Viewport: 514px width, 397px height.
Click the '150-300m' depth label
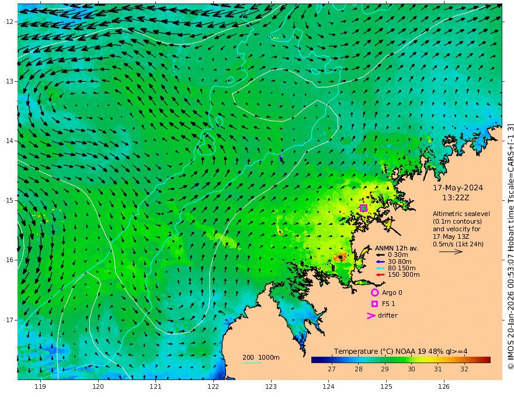(404, 275)
